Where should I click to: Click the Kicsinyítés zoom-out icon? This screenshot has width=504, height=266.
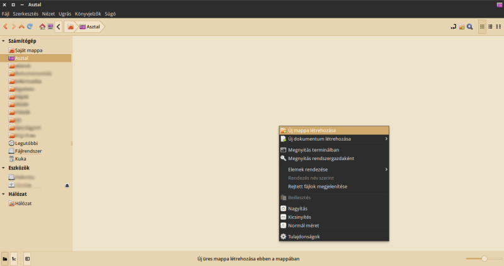[283, 217]
